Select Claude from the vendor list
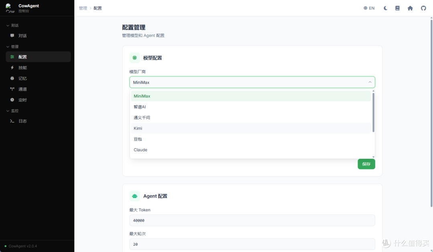 click(x=251, y=150)
